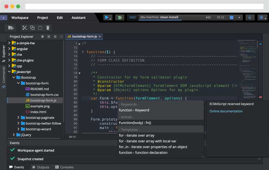Click the locate target icon in Project Explorer
The image size is (269, 170).
tap(42, 37)
